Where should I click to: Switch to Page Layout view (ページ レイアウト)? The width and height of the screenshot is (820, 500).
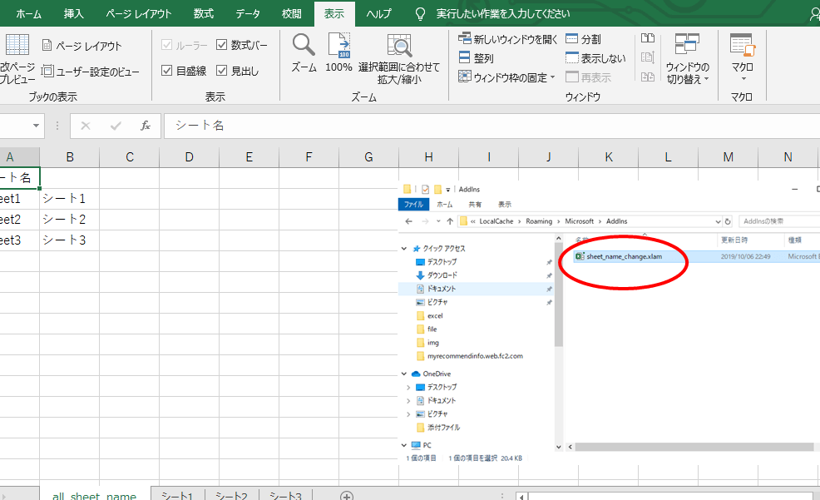pyautogui.click(x=82, y=46)
